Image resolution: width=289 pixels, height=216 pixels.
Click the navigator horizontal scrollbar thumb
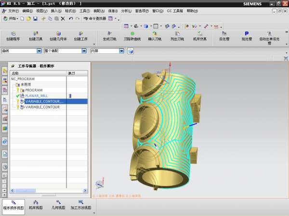(x=25, y=191)
